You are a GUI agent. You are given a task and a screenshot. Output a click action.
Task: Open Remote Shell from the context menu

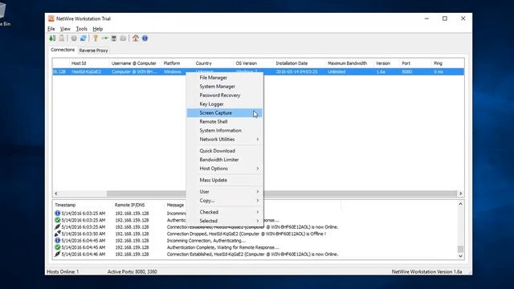pyautogui.click(x=225, y=121)
